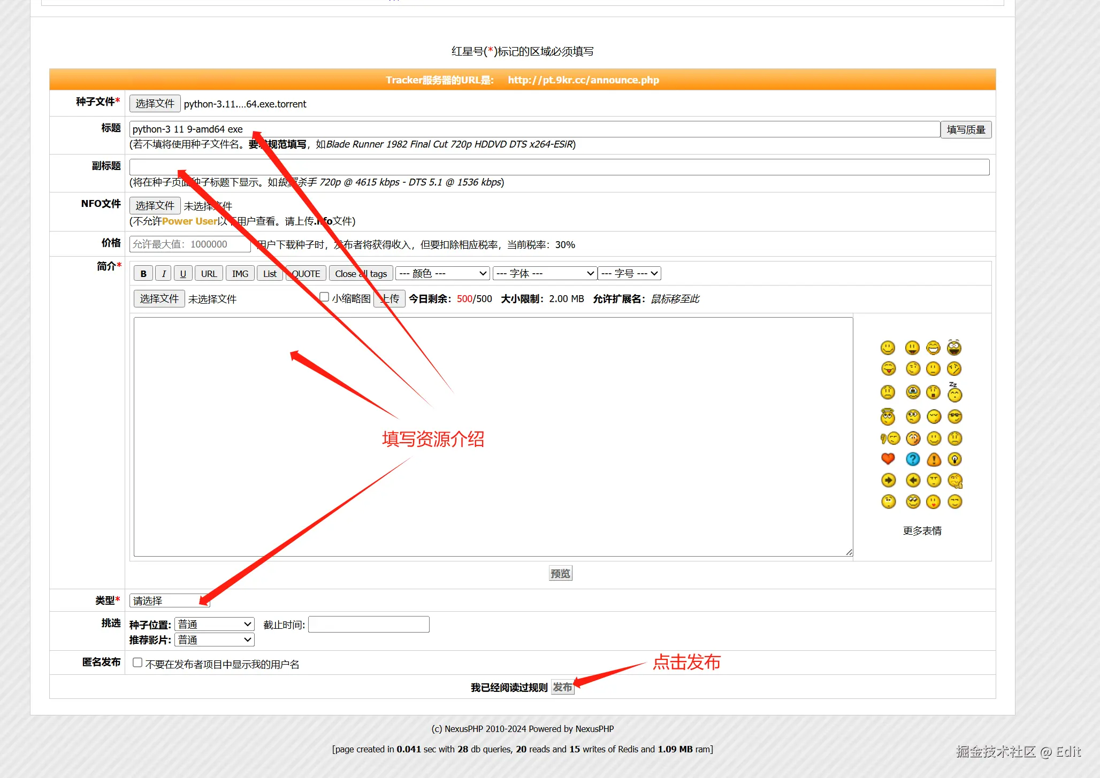
Task: Enable the 小缩略图 thumbnail checkbox
Action: tap(324, 297)
